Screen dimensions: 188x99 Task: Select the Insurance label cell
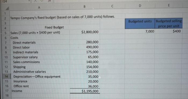click(x=20, y=81)
